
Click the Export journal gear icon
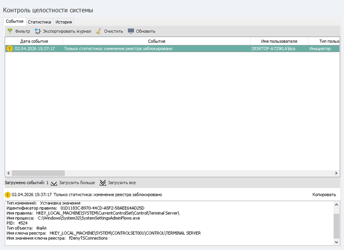click(38, 31)
